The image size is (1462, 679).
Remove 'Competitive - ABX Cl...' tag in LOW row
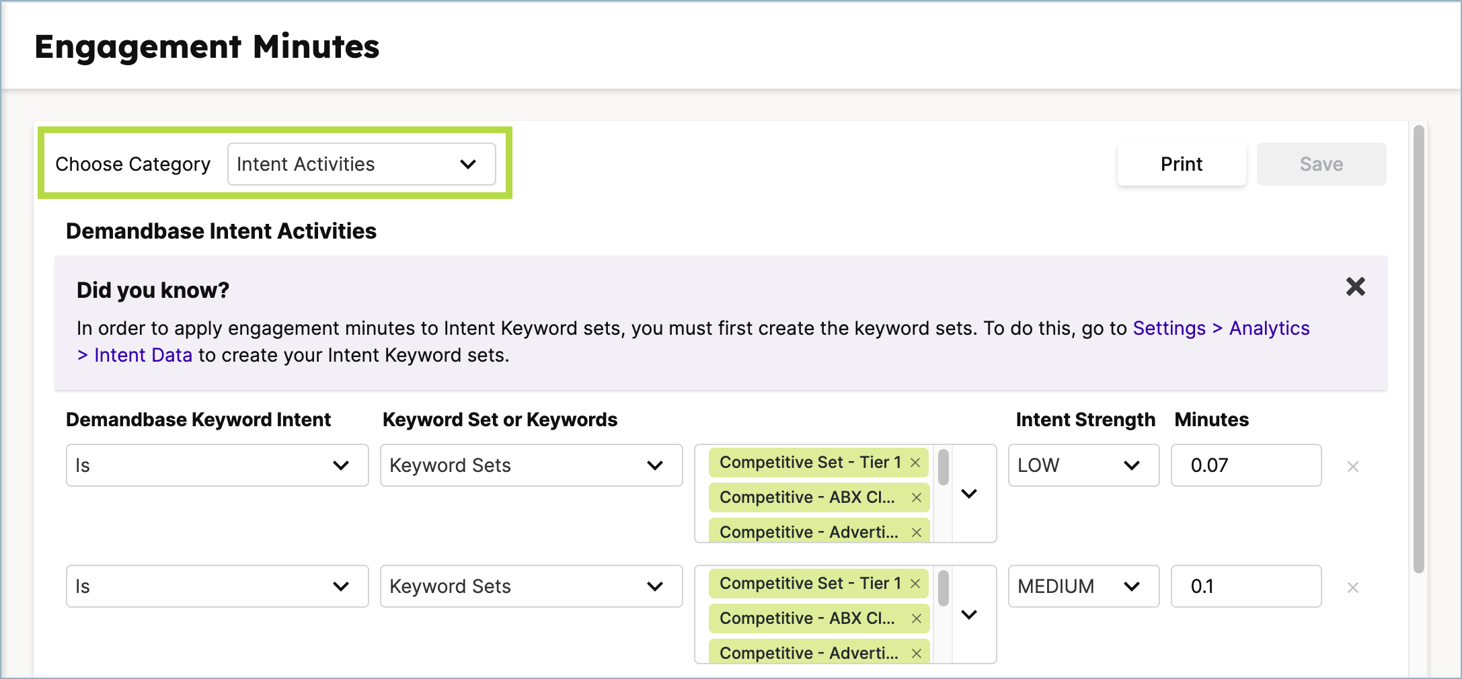coord(916,497)
